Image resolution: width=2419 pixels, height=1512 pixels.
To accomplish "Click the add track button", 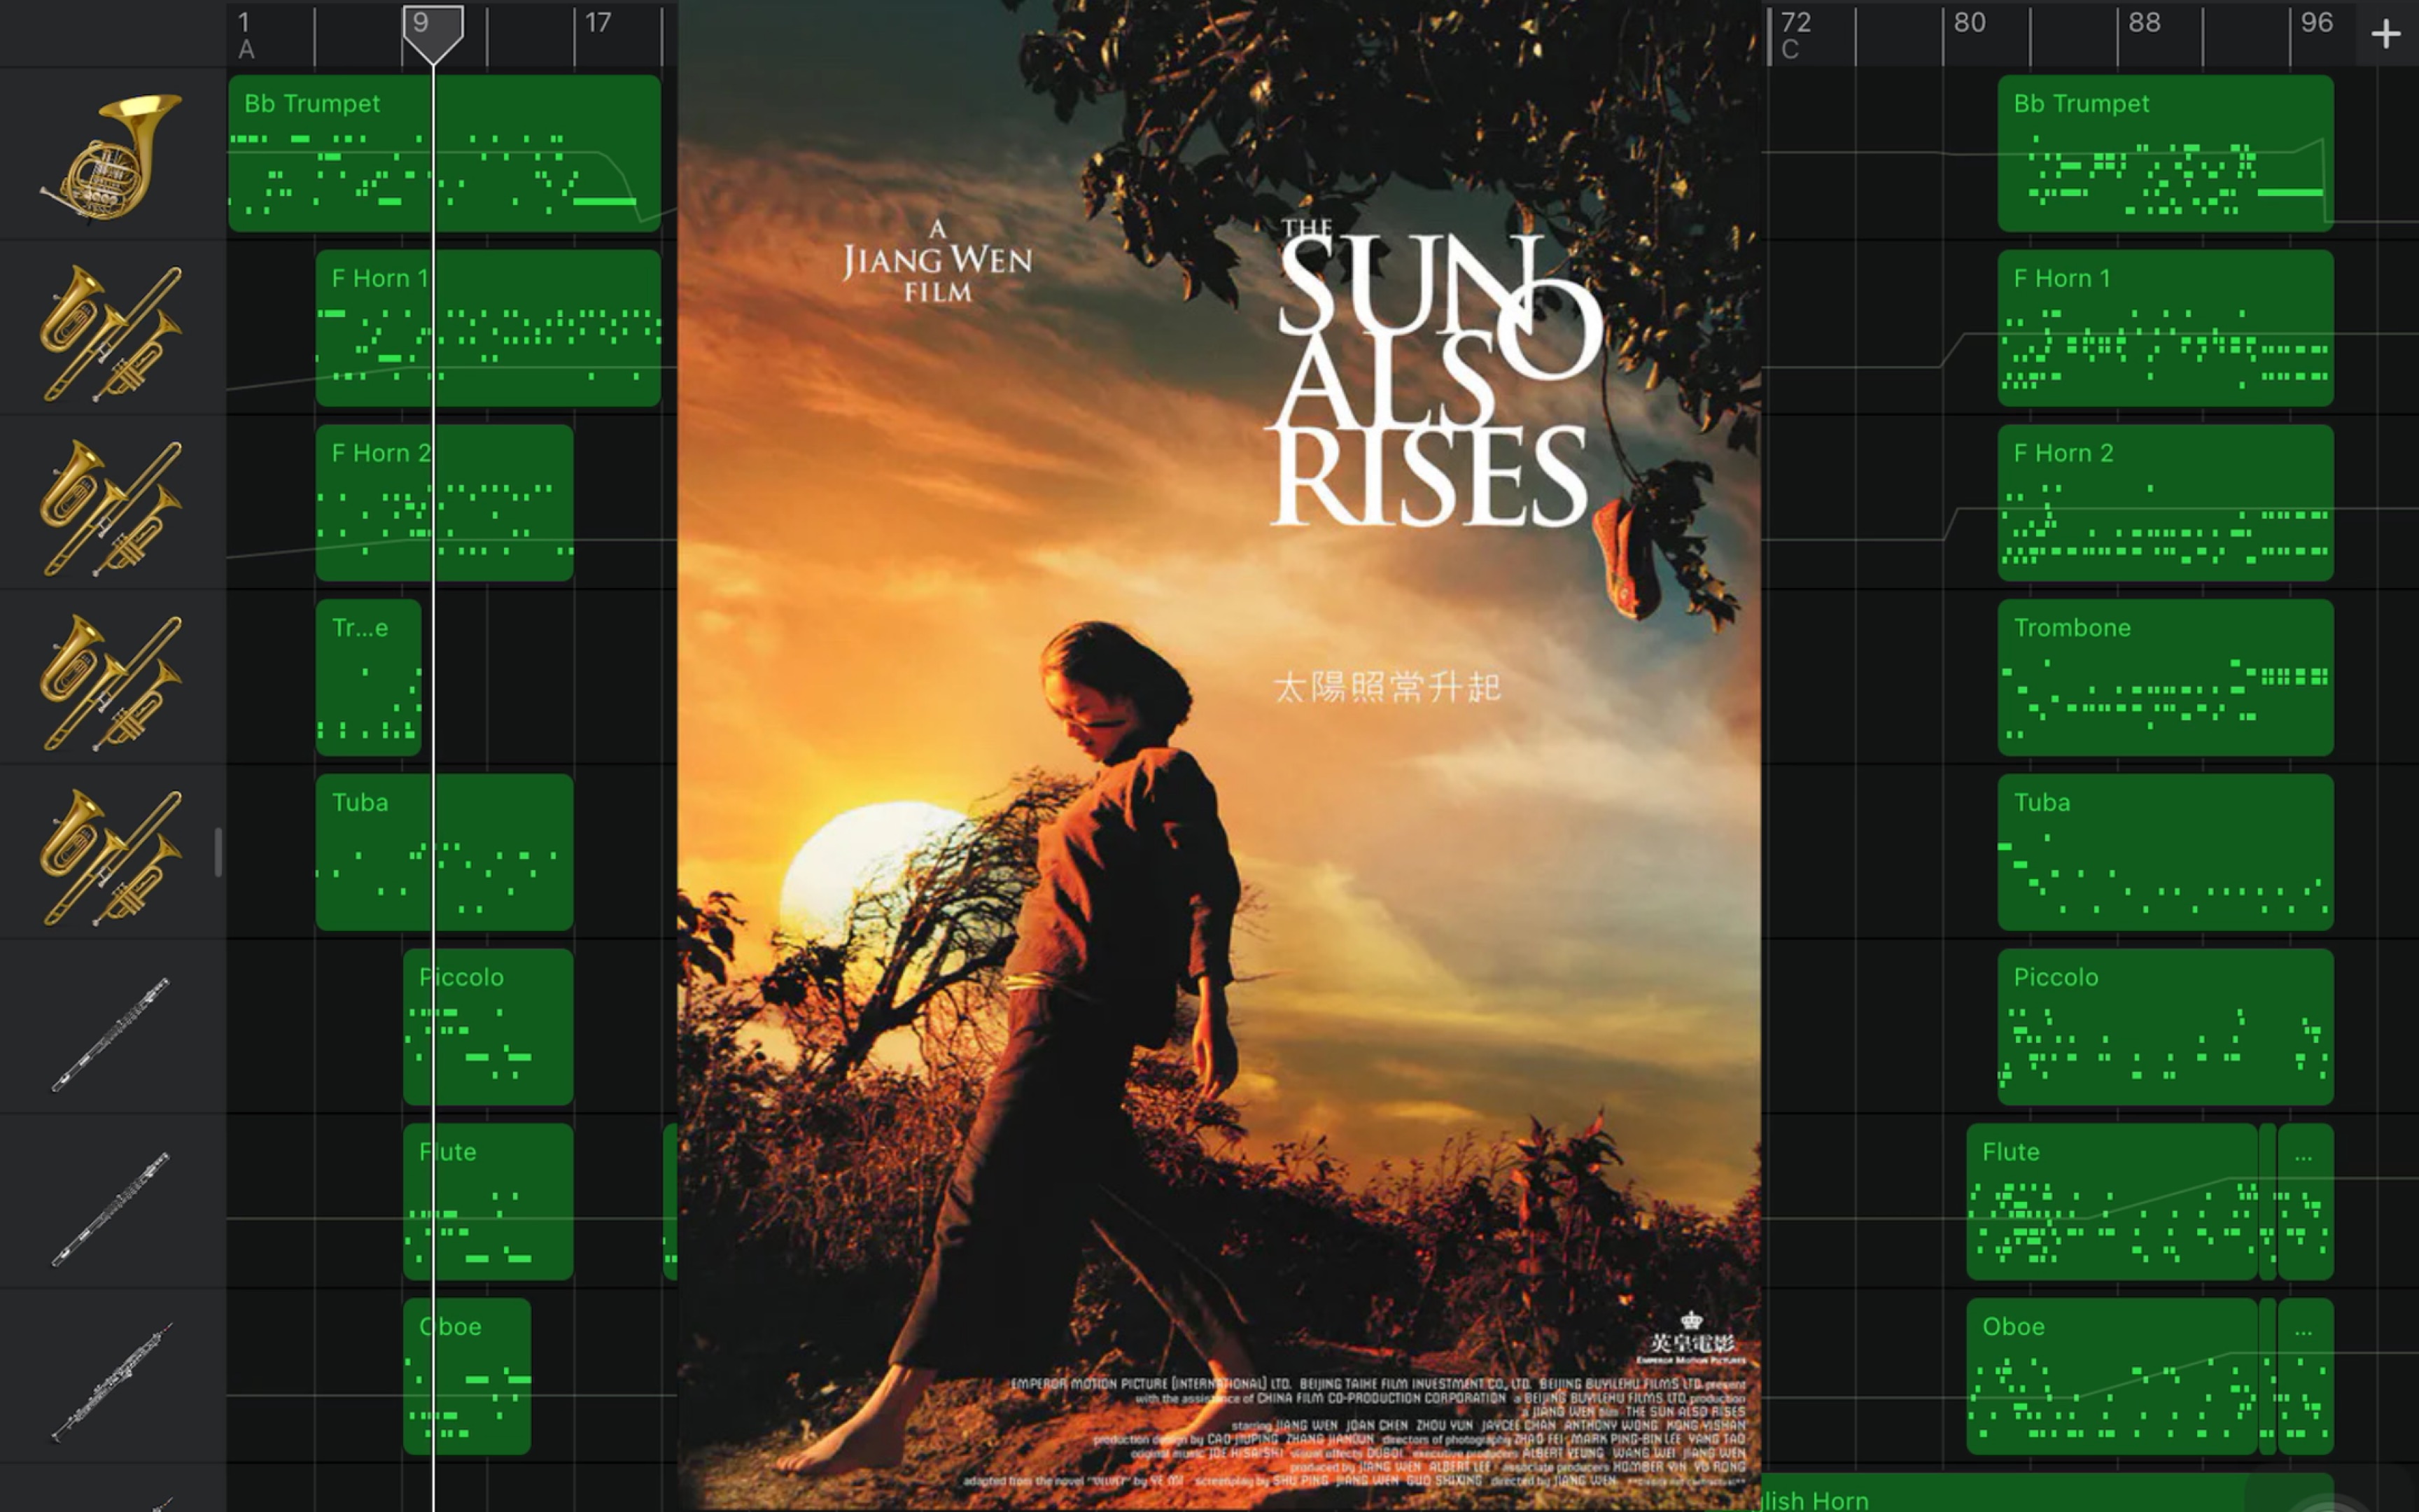I will [x=2386, y=33].
